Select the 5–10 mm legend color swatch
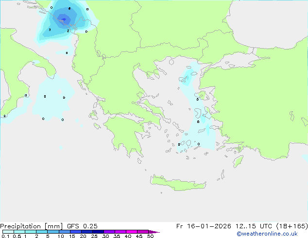308x238 pixels. (x=53, y=232)
